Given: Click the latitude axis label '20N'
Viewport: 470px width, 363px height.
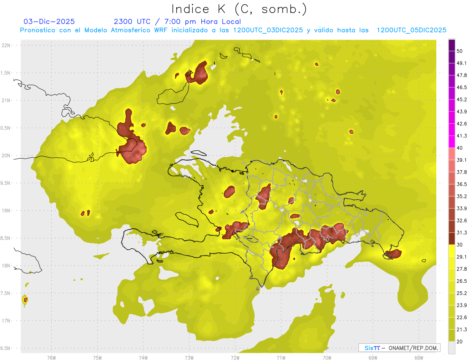Looking at the screenshot, I should tap(5, 155).
